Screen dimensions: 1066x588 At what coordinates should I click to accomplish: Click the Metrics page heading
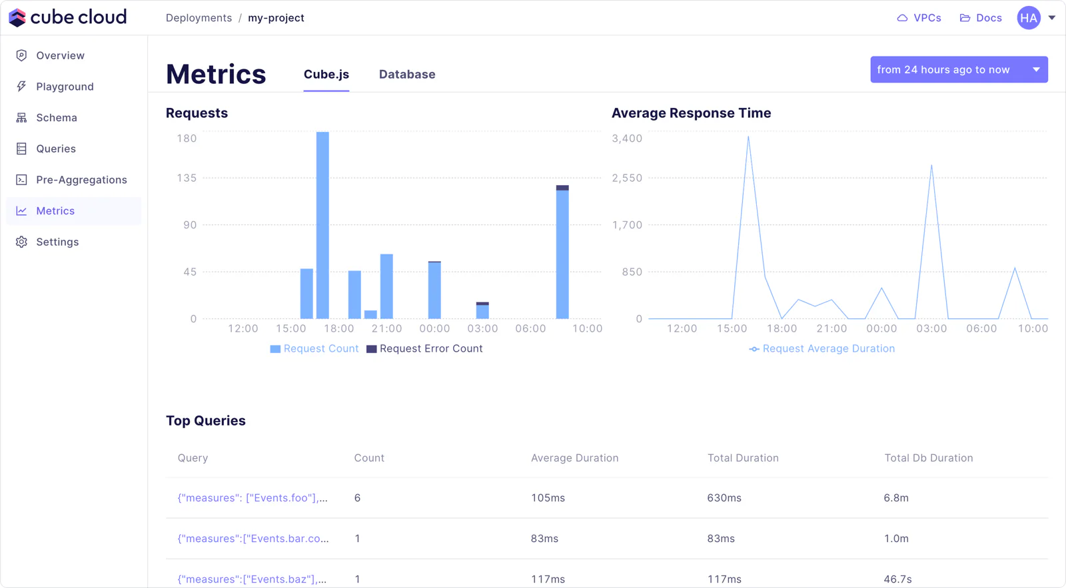216,74
